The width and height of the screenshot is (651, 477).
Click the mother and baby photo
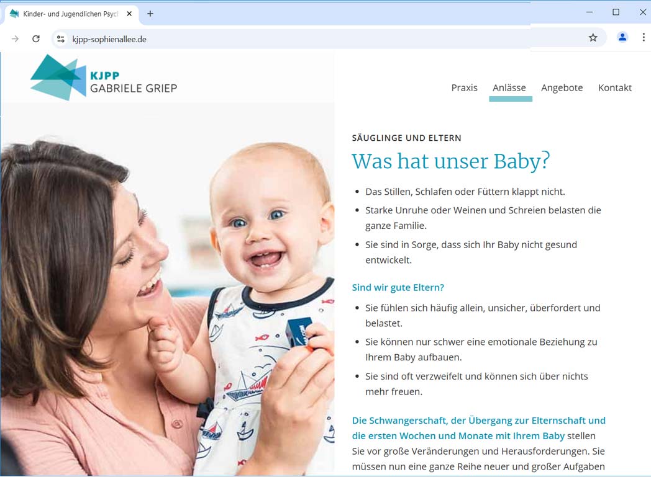point(167,289)
